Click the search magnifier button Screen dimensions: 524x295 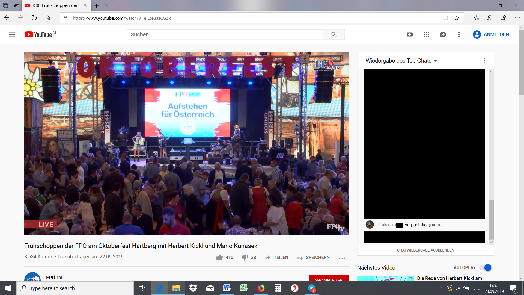pos(334,34)
